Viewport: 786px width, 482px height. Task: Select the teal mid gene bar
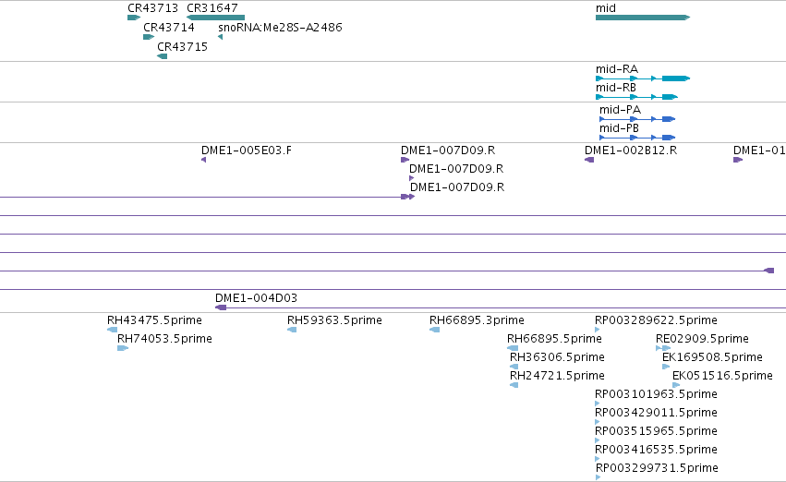coord(643,18)
